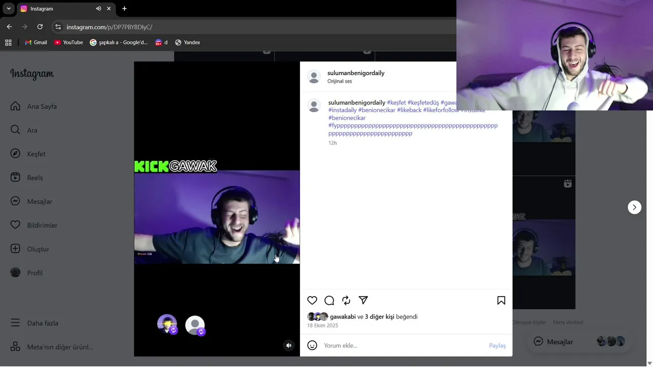Show the 3 diğer kişi likers list
The height and width of the screenshot is (367, 653).
380,317
